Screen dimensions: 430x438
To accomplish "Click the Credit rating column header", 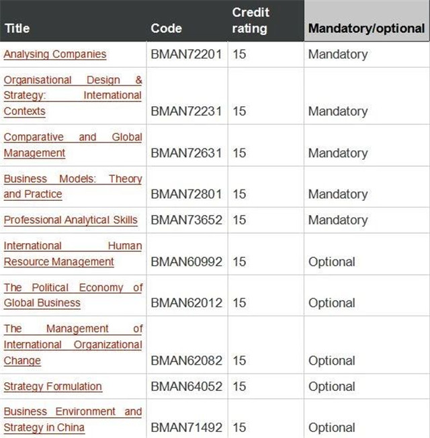I will [x=251, y=20].
